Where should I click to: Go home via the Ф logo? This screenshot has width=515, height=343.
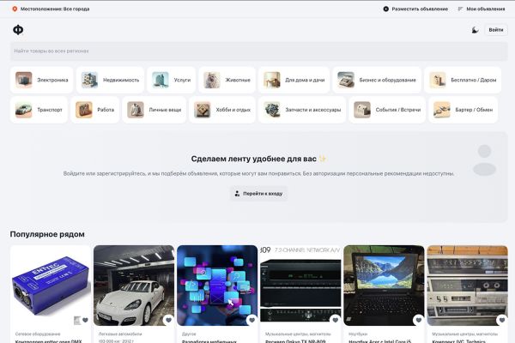[18, 30]
